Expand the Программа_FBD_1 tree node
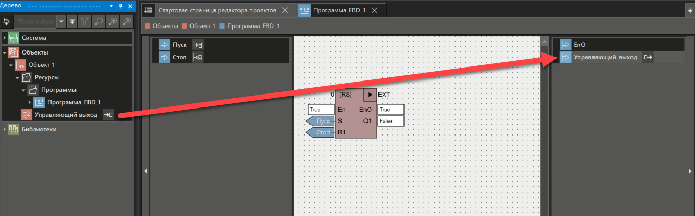Screen dimensions: 695x216 coord(30,102)
